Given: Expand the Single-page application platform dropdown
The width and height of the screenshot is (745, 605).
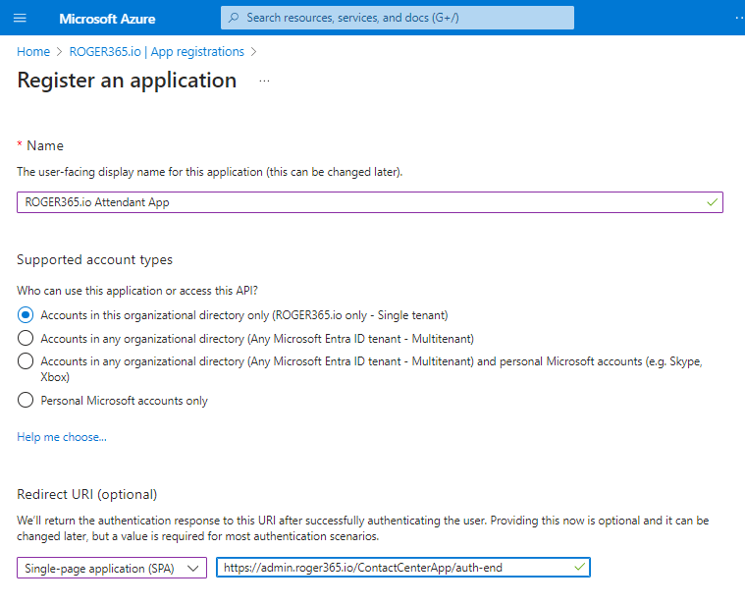Looking at the screenshot, I should (112, 568).
